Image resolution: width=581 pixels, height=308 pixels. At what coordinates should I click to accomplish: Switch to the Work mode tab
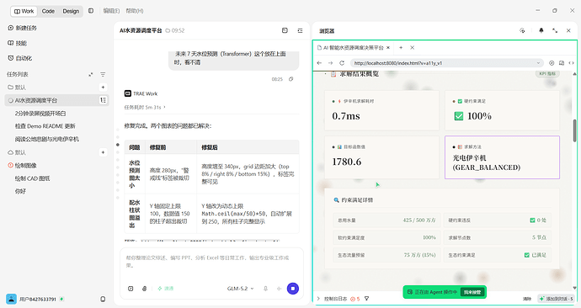(24, 11)
